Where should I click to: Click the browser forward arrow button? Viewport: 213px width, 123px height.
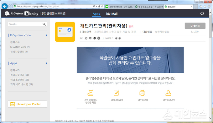pyautogui.click(x=10, y=6)
